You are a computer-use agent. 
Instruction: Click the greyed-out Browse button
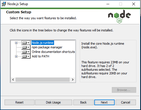tap(124, 90)
